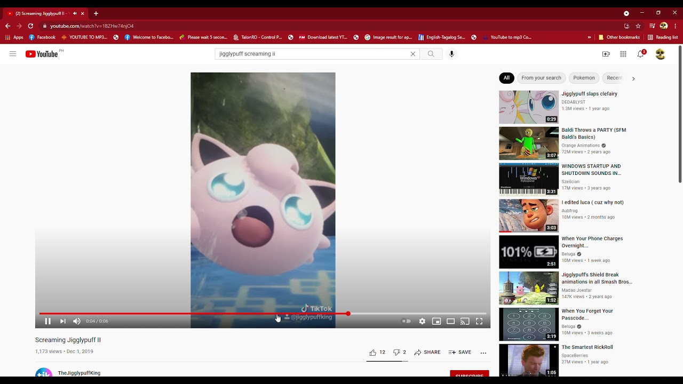The image size is (683, 384).
Task: Select the Recently uploaded chip
Action: (614, 78)
